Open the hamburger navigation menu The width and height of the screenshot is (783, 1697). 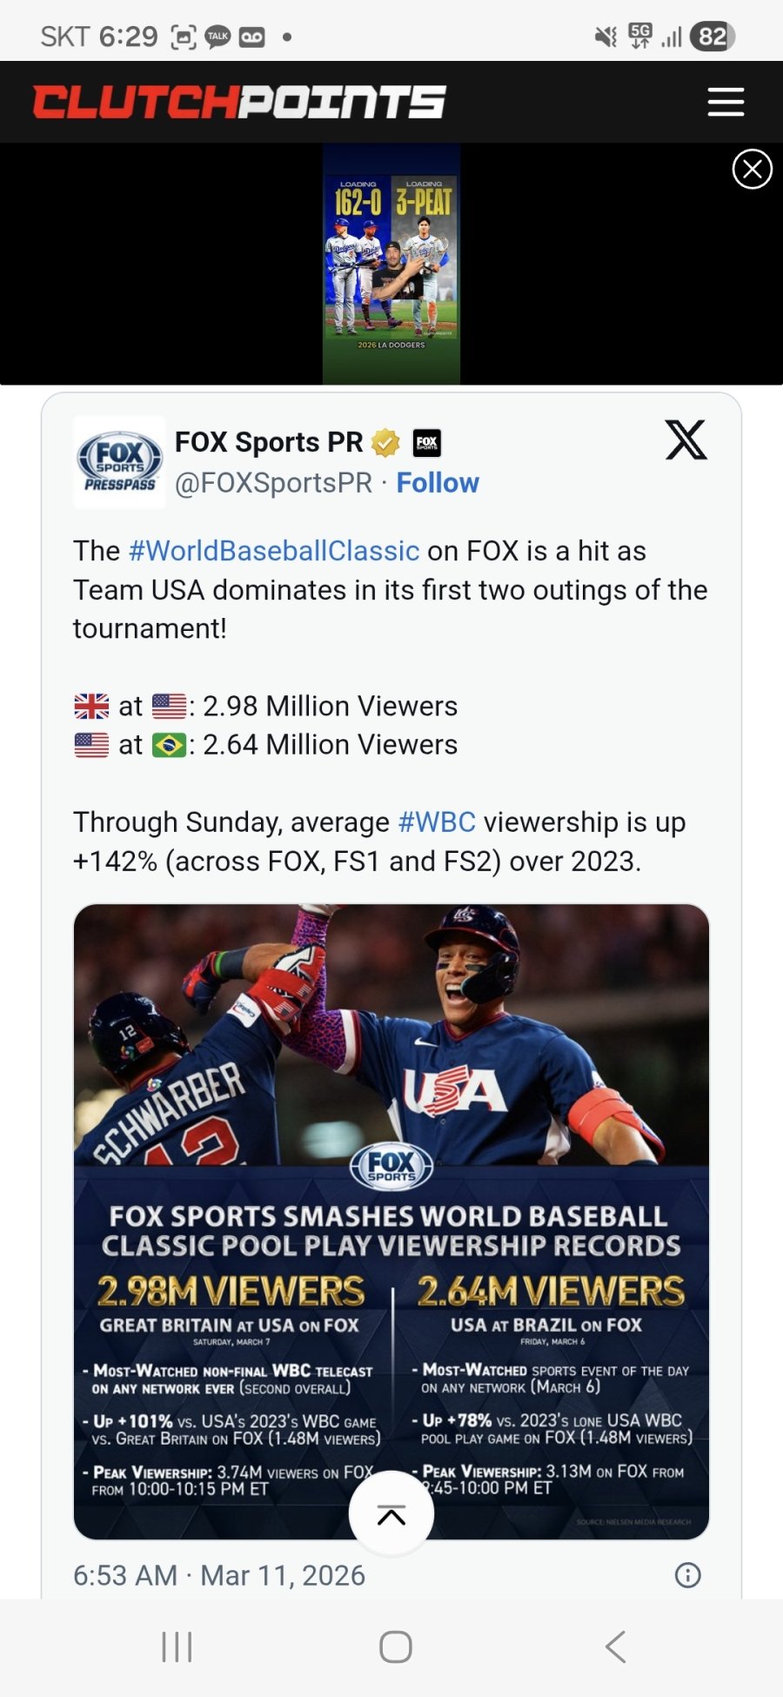[x=726, y=102]
